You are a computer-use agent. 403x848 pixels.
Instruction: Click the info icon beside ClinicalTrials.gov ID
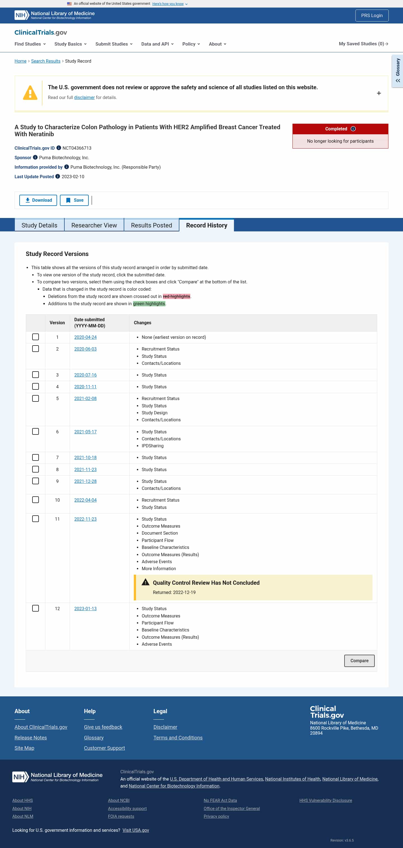pyautogui.click(x=58, y=148)
